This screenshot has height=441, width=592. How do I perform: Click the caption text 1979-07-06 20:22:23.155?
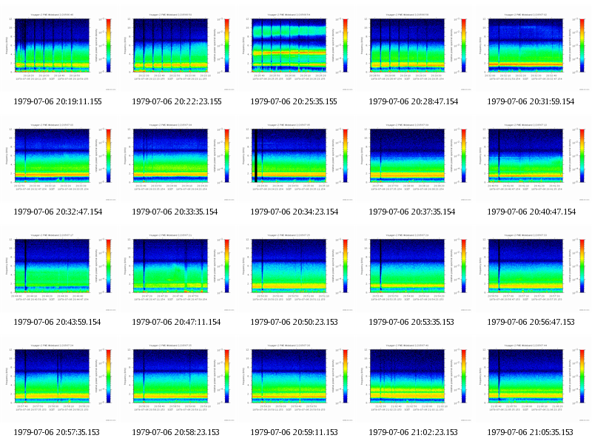[x=177, y=101]
